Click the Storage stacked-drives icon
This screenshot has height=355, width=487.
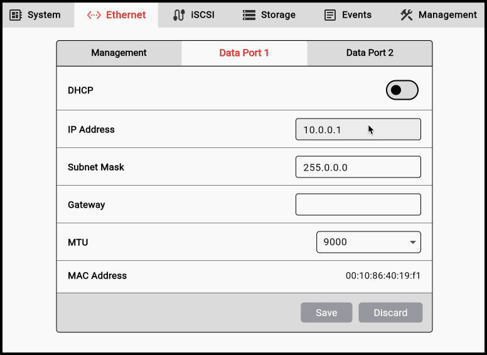point(249,14)
